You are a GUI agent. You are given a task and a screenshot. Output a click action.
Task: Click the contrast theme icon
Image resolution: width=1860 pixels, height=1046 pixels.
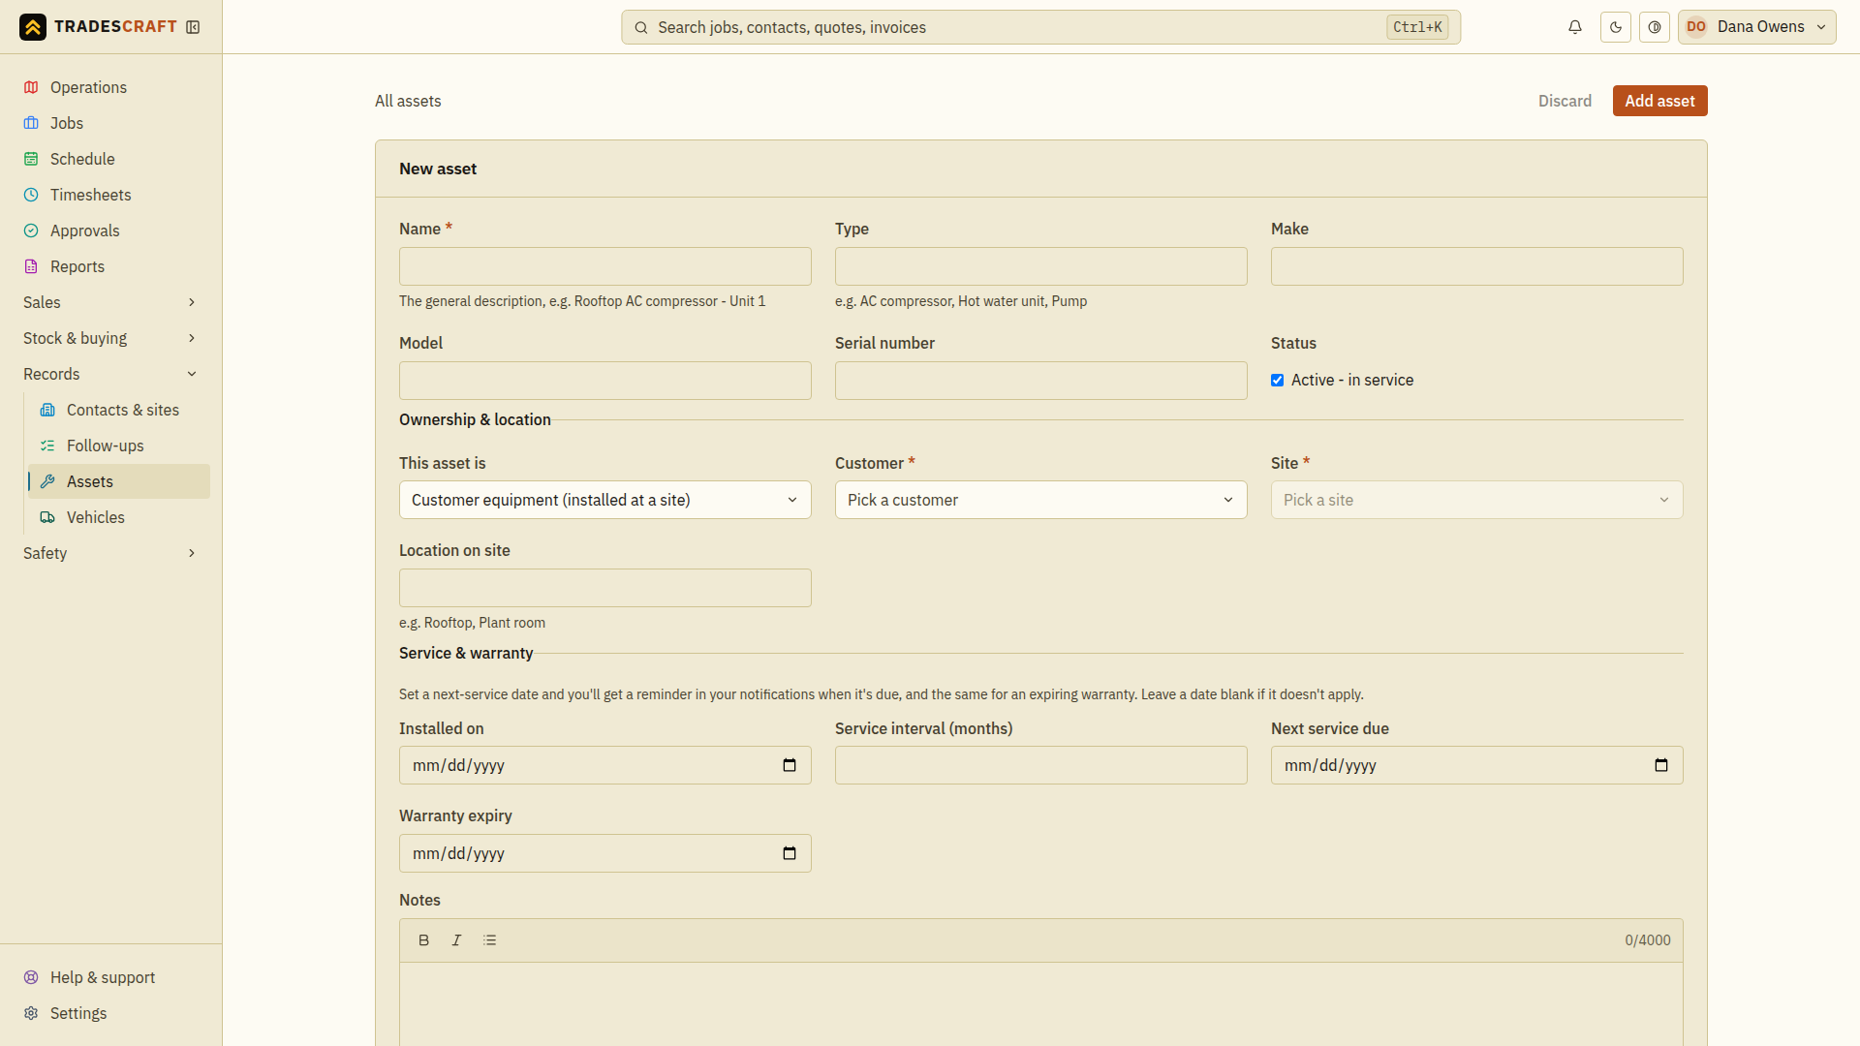coord(1655,27)
